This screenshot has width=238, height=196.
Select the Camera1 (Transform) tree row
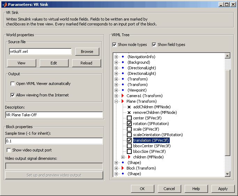coord(145,96)
